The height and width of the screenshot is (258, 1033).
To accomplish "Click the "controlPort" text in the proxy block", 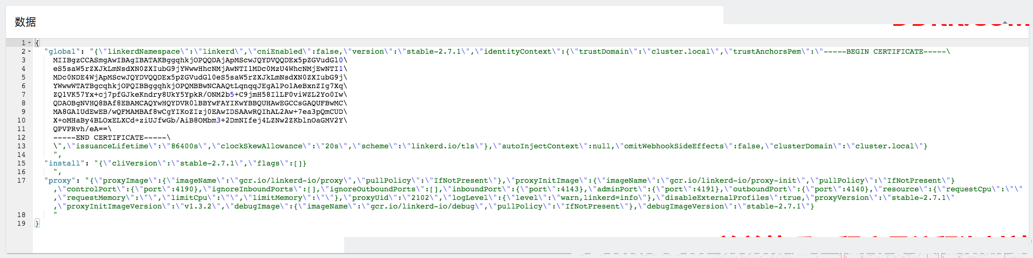I will 92,189.
